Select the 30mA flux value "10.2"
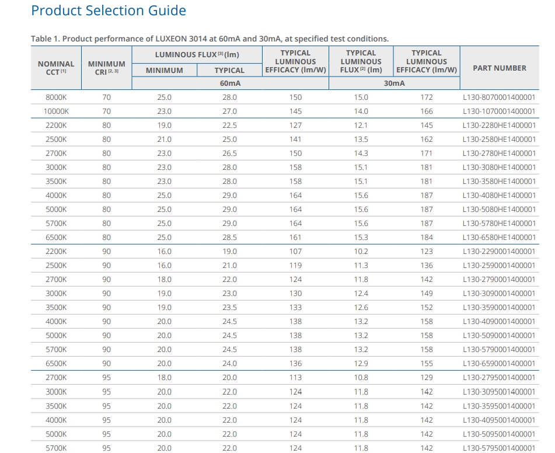This screenshot has width=555, height=453. click(361, 252)
